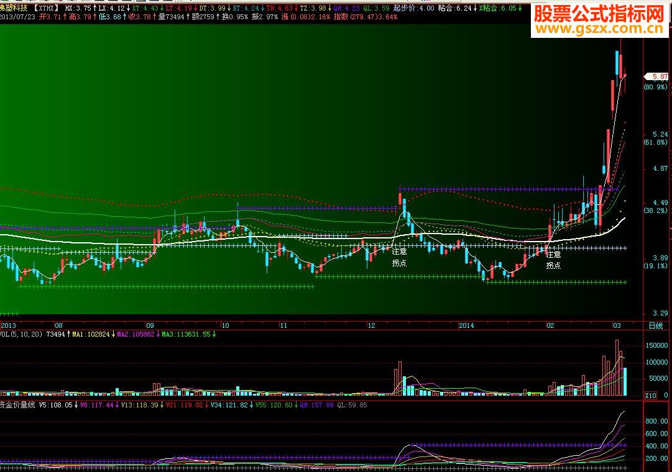Click the high price 高3.79
The height and width of the screenshot is (472, 672).
coord(80,17)
